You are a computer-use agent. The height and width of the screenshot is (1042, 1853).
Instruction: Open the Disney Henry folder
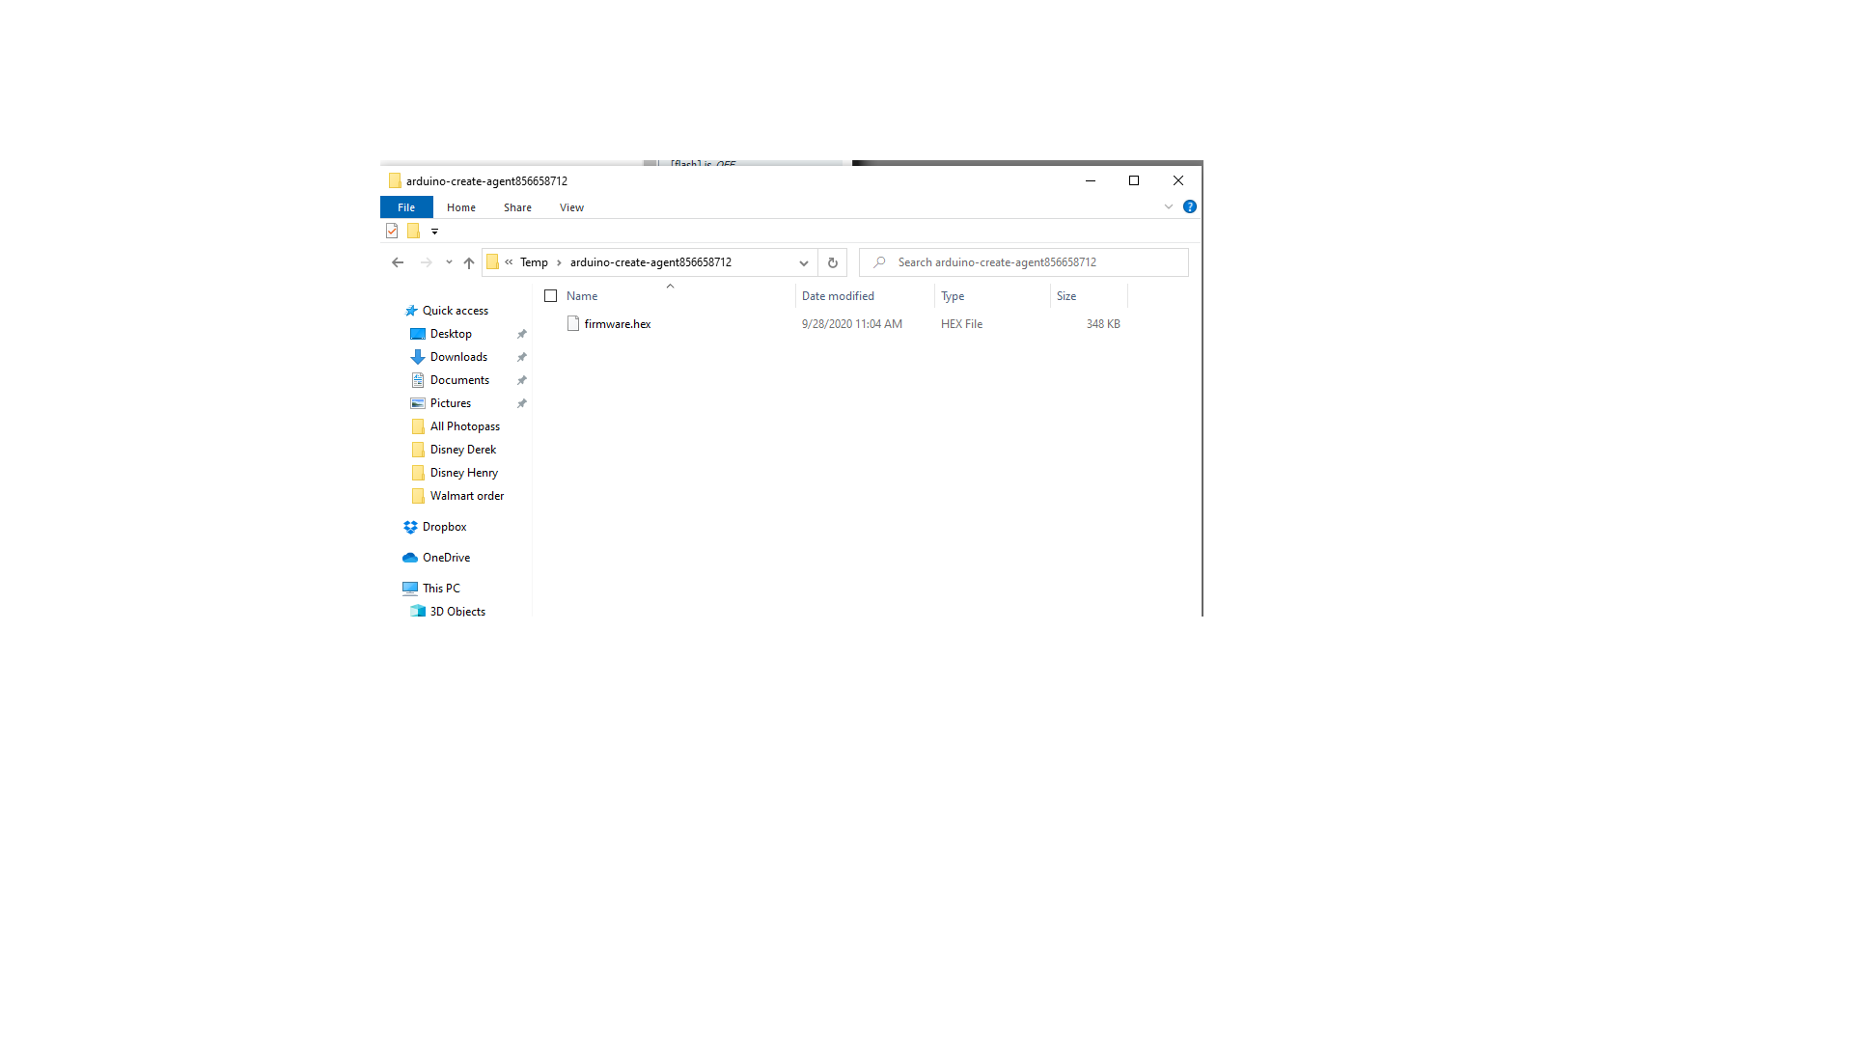tap(464, 473)
